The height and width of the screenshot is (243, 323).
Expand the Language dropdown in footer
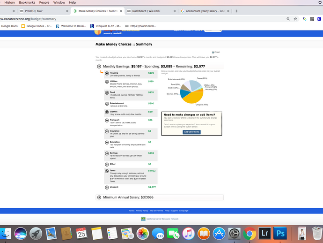(x=184, y=211)
